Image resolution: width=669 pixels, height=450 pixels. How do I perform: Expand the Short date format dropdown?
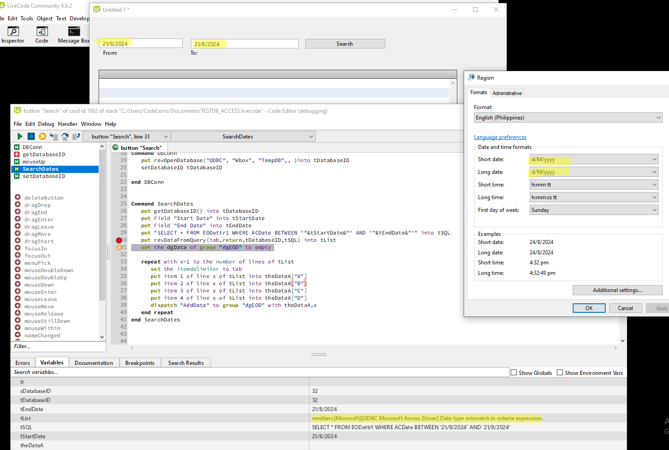pyautogui.click(x=593, y=159)
